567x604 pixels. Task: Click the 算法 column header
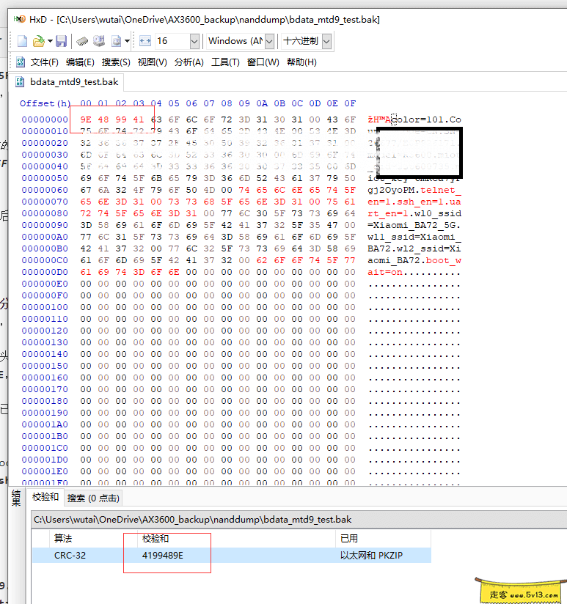pos(63,539)
